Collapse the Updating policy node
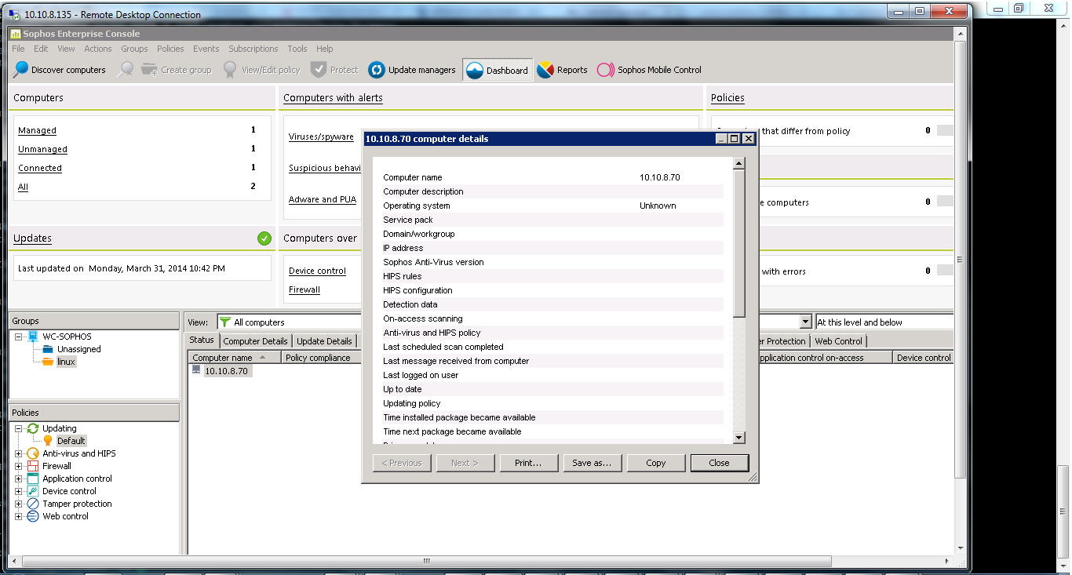Image resolution: width=1072 pixels, height=575 pixels. (x=19, y=428)
